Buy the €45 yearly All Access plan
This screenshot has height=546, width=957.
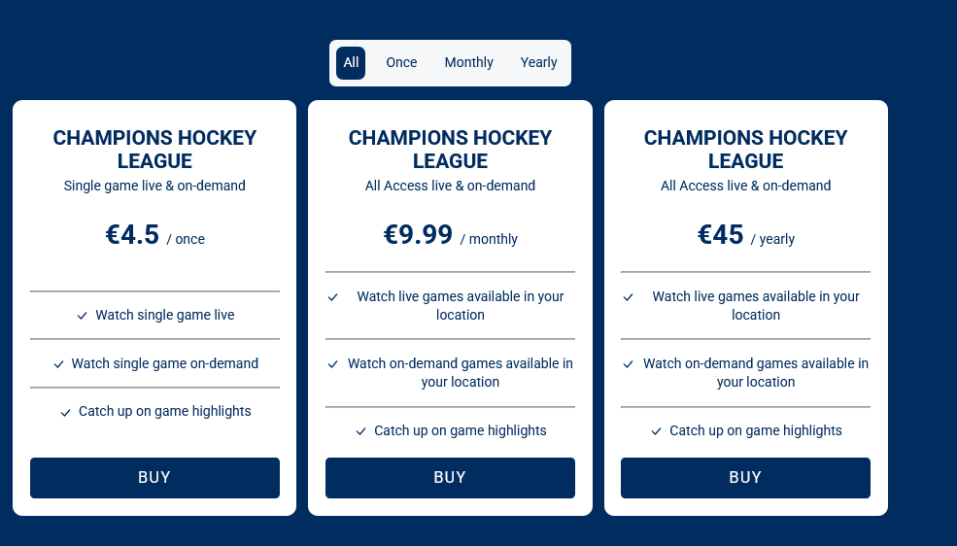[745, 477]
